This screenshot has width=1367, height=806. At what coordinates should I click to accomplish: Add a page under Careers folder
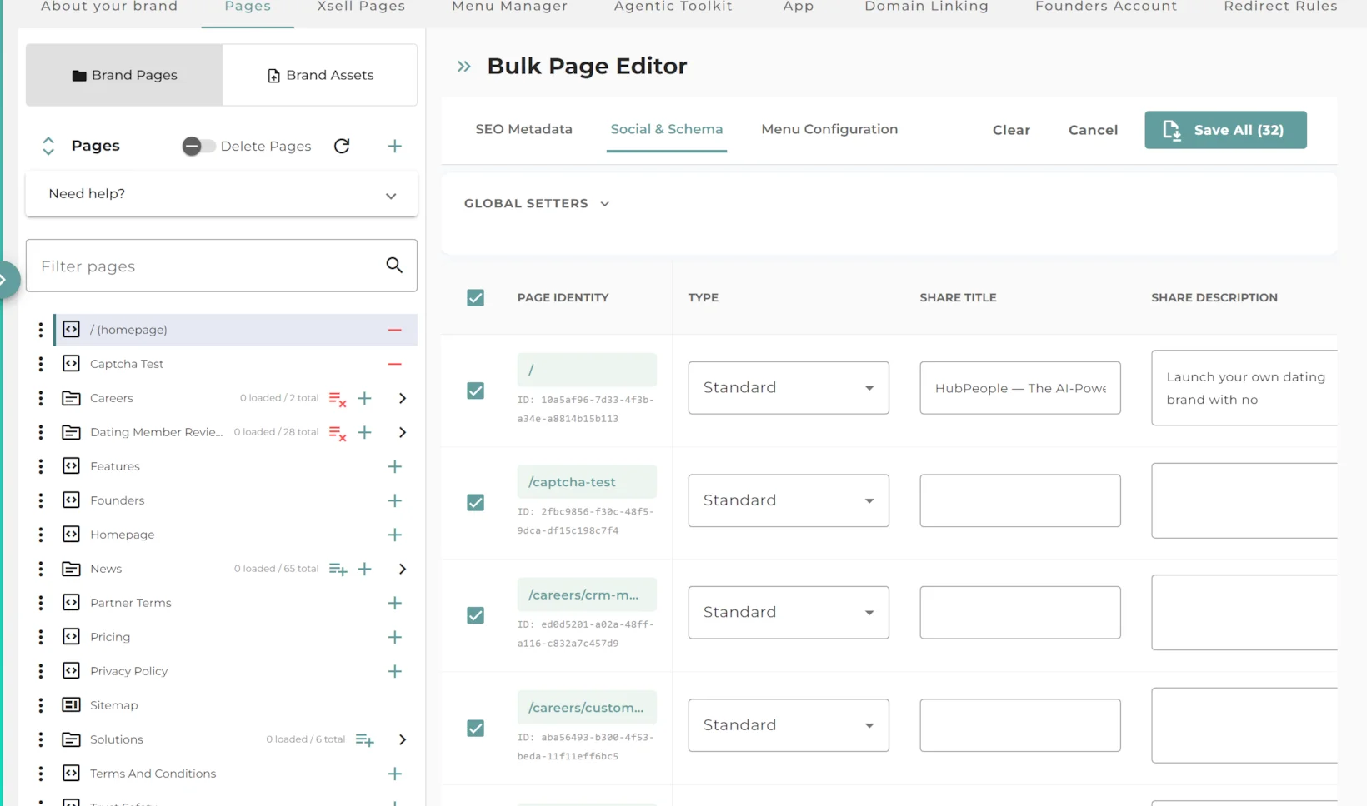364,398
